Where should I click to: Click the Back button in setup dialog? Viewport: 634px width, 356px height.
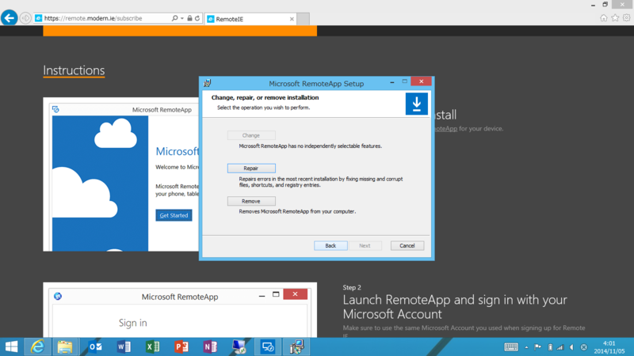[330, 245]
